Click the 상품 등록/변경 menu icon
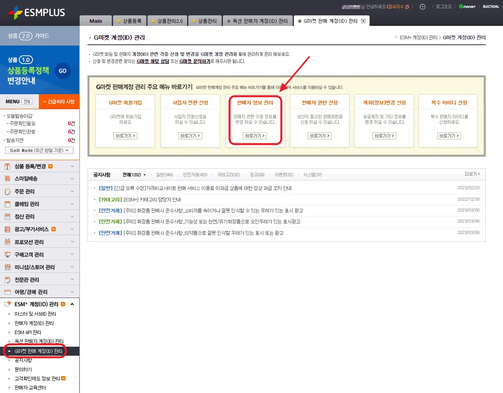This screenshot has width=503, height=393. (7, 166)
